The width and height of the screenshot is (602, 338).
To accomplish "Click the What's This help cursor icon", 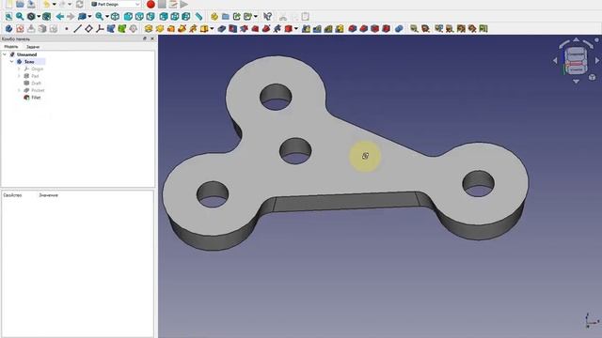I will pyautogui.click(x=267, y=17).
